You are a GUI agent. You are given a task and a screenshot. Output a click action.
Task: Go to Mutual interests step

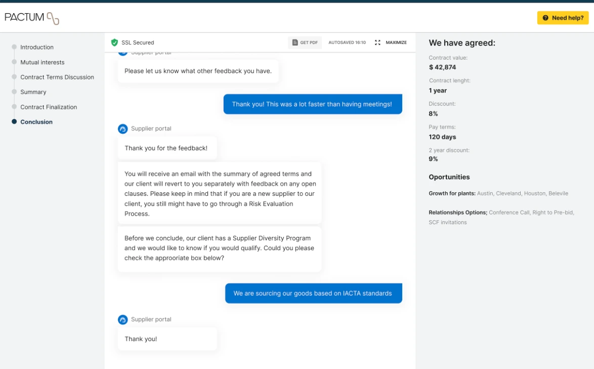pos(43,62)
